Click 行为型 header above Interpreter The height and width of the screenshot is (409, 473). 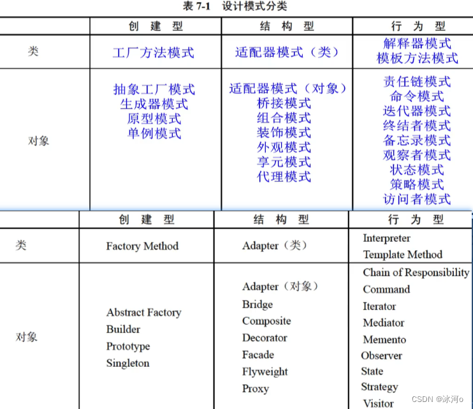pyautogui.click(x=416, y=219)
